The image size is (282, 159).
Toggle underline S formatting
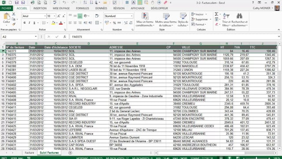[x=34, y=23]
